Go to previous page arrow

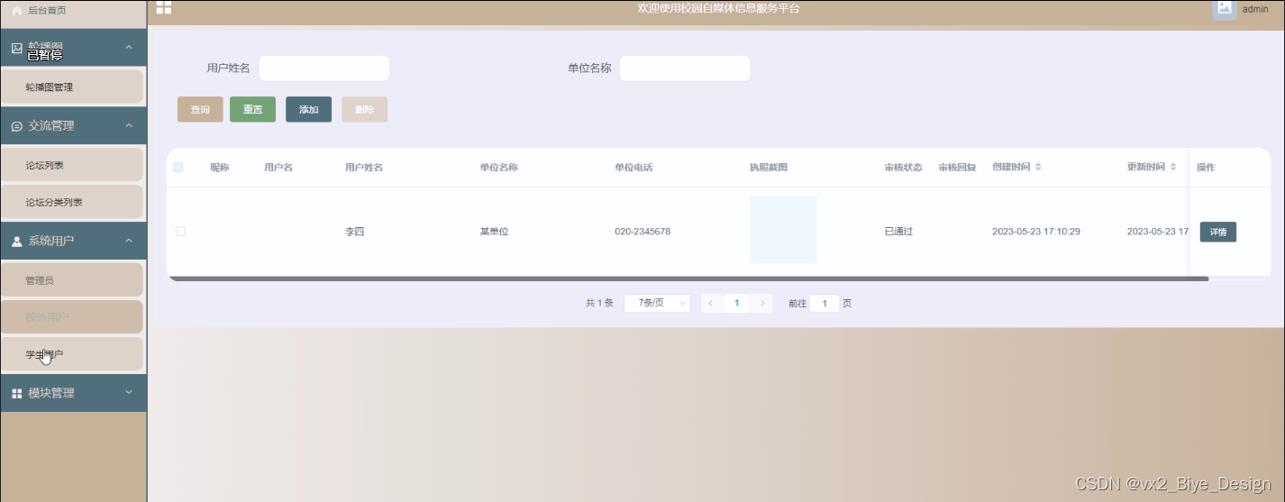[x=710, y=304]
